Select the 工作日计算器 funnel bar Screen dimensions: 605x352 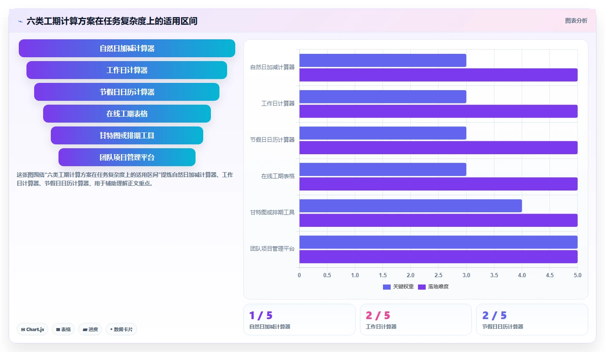coord(127,70)
